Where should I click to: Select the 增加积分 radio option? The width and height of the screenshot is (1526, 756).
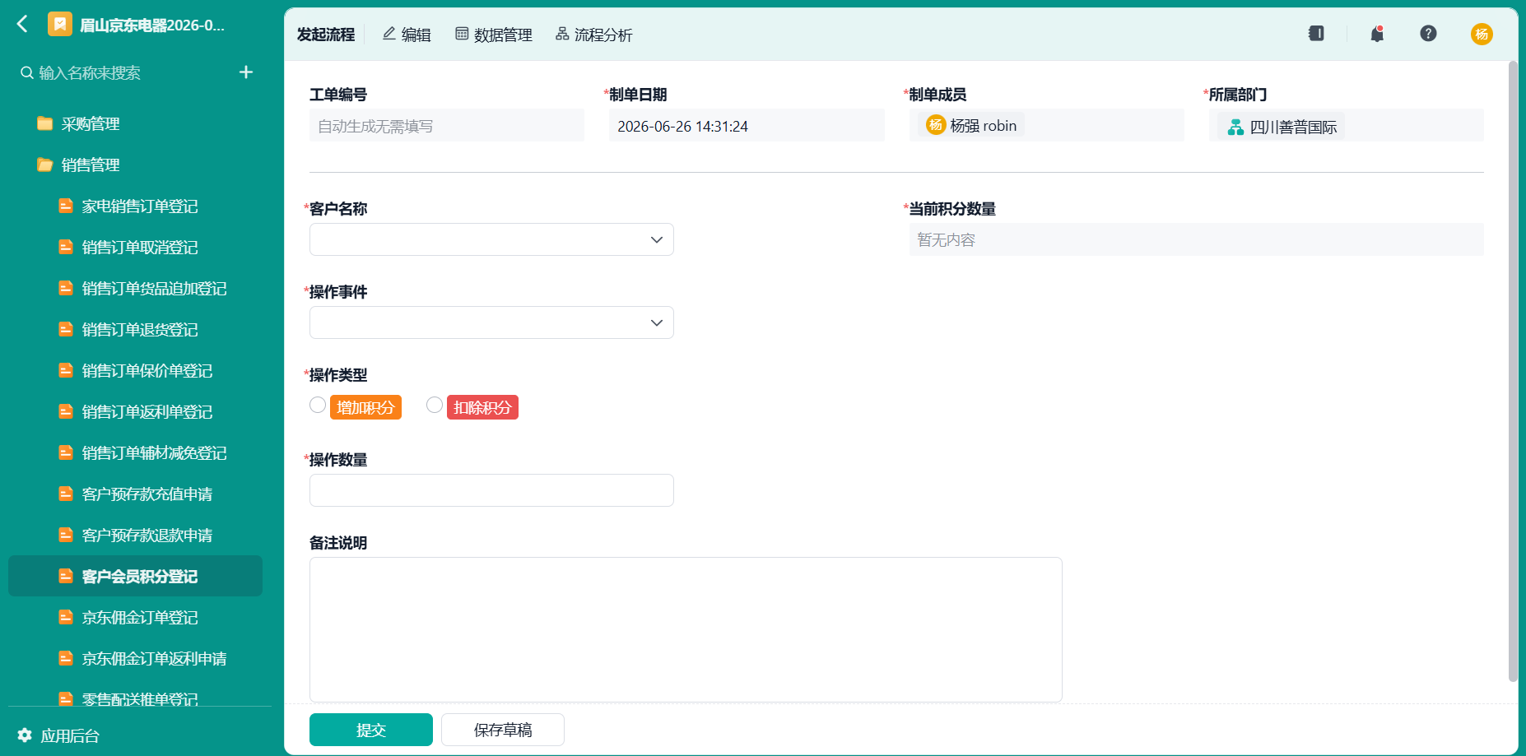318,406
